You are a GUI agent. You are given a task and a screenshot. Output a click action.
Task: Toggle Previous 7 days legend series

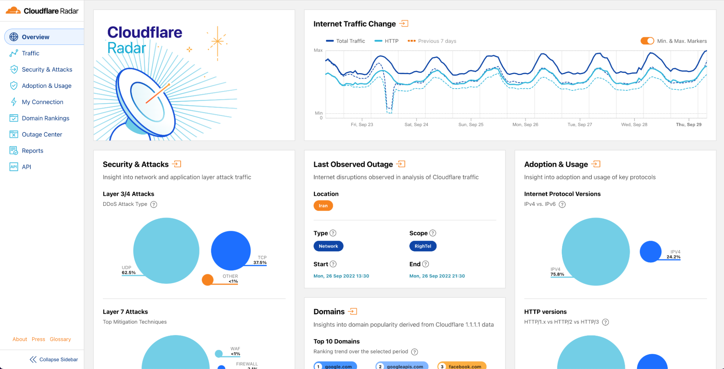coord(432,41)
